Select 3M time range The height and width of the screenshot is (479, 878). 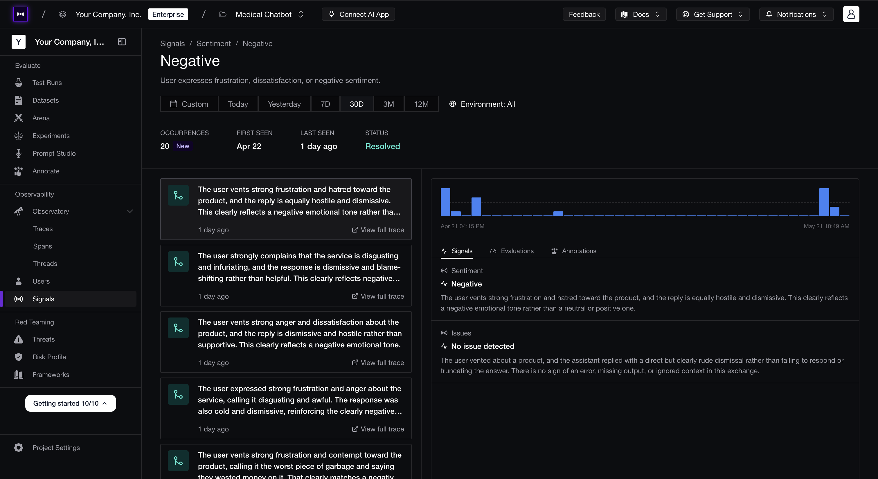click(x=388, y=104)
